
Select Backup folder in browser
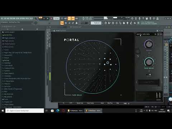(x=6, y=60)
